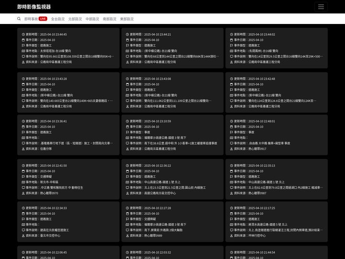Screen dimensions: 345x259
Task: Click the person icon beside 資料來源：臺北市交控中心
Action: coord(23,235)
